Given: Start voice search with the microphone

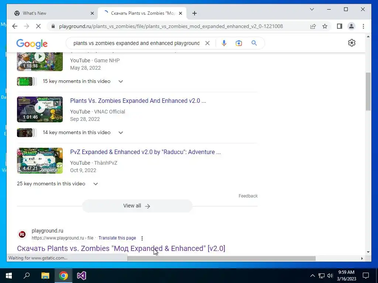Looking at the screenshot, I should pos(224,43).
